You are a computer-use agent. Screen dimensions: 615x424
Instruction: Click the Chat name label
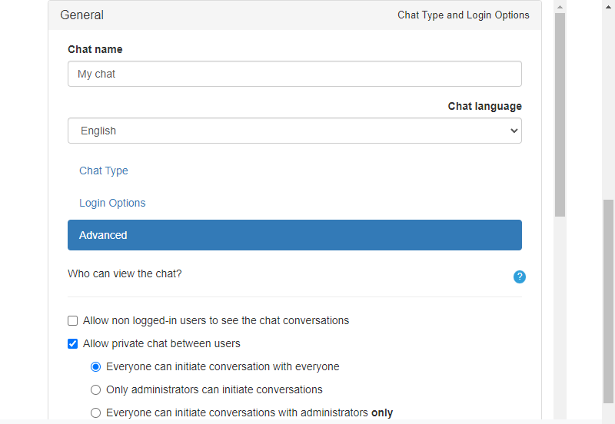pos(95,49)
